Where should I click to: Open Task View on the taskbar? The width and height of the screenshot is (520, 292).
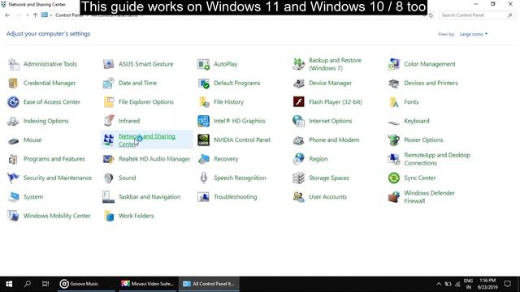[45, 284]
